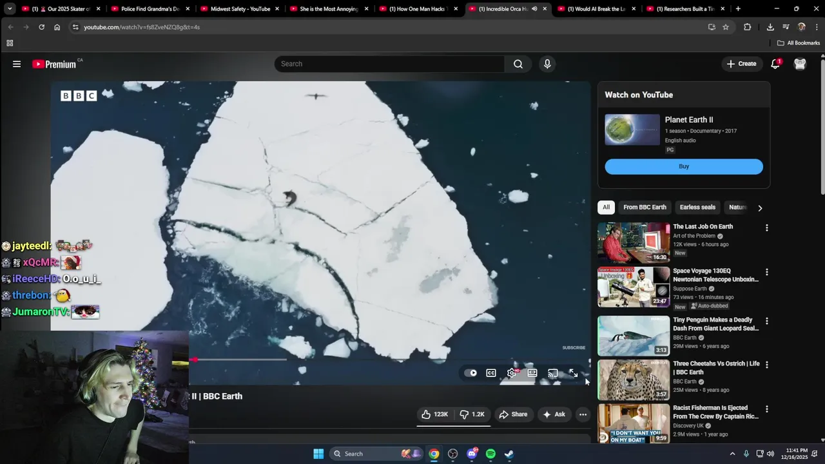This screenshot has height=464, width=825.
Task: Open Three Cheetahs Vs Ostrich video
Action: point(634,380)
